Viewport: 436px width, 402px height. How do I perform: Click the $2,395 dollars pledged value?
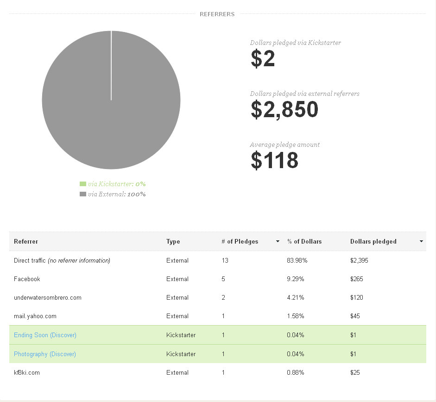coord(359,260)
